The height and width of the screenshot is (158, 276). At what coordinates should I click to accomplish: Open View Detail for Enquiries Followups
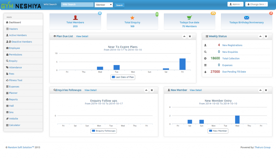pos(91,90)
